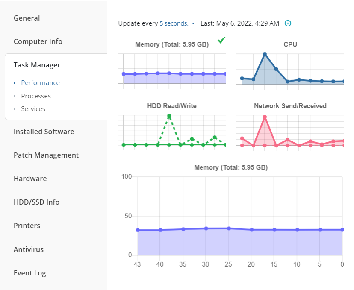The image size is (354, 290).
Task: Open Services under Task Manager
Action: click(x=33, y=109)
